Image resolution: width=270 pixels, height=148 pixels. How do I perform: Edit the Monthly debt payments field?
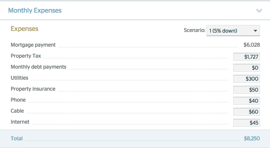click(246, 68)
